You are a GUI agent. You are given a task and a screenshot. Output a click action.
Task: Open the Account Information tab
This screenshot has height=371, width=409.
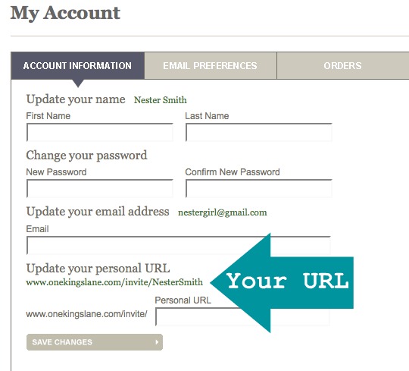click(78, 65)
